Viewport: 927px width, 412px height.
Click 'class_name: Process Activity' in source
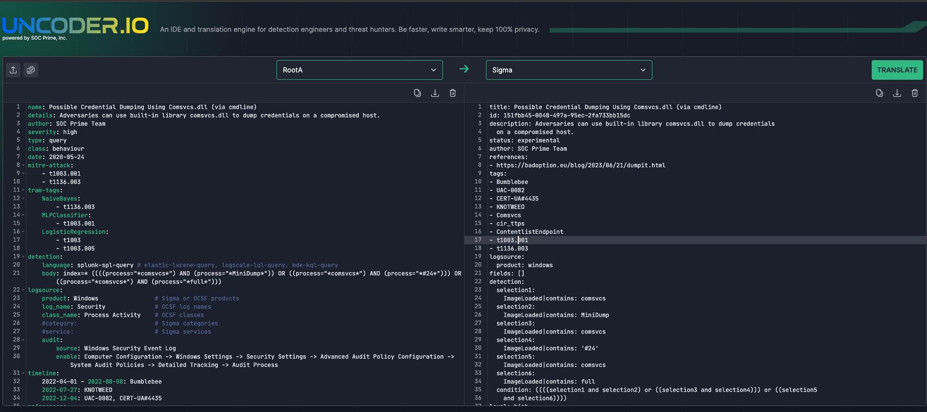(x=91, y=315)
